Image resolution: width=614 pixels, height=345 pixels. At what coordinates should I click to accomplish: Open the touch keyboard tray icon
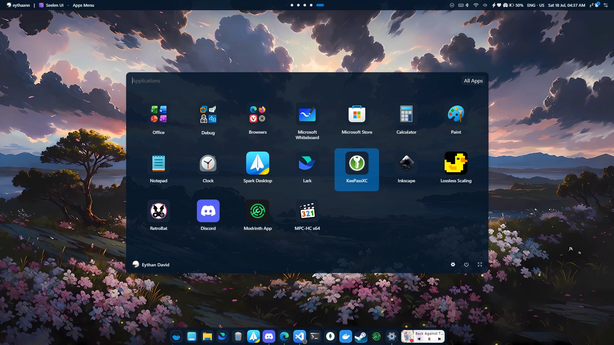tap(461, 5)
